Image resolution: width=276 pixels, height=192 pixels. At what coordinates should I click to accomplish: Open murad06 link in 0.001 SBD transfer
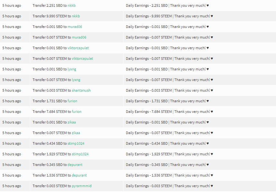[x=75, y=27]
